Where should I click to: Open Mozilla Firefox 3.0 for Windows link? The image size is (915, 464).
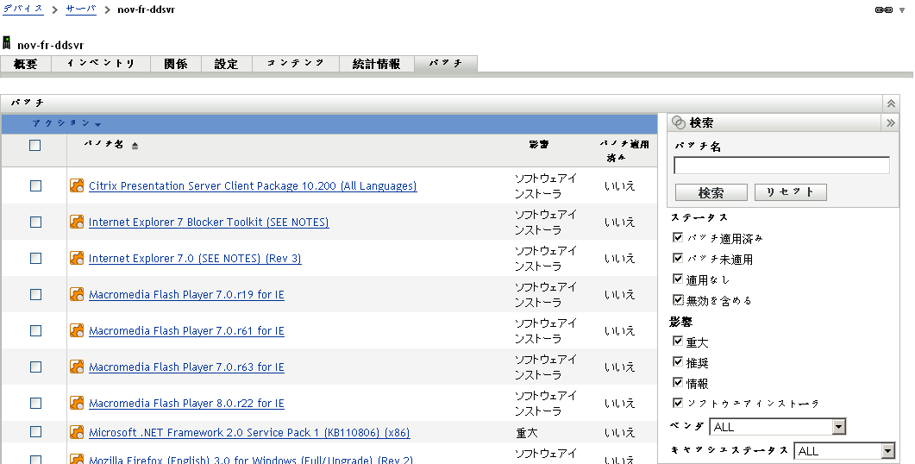(251, 460)
